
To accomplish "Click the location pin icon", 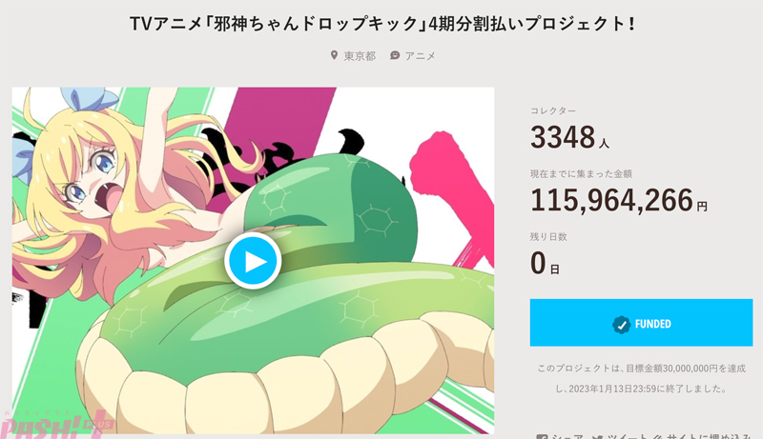I will point(334,55).
